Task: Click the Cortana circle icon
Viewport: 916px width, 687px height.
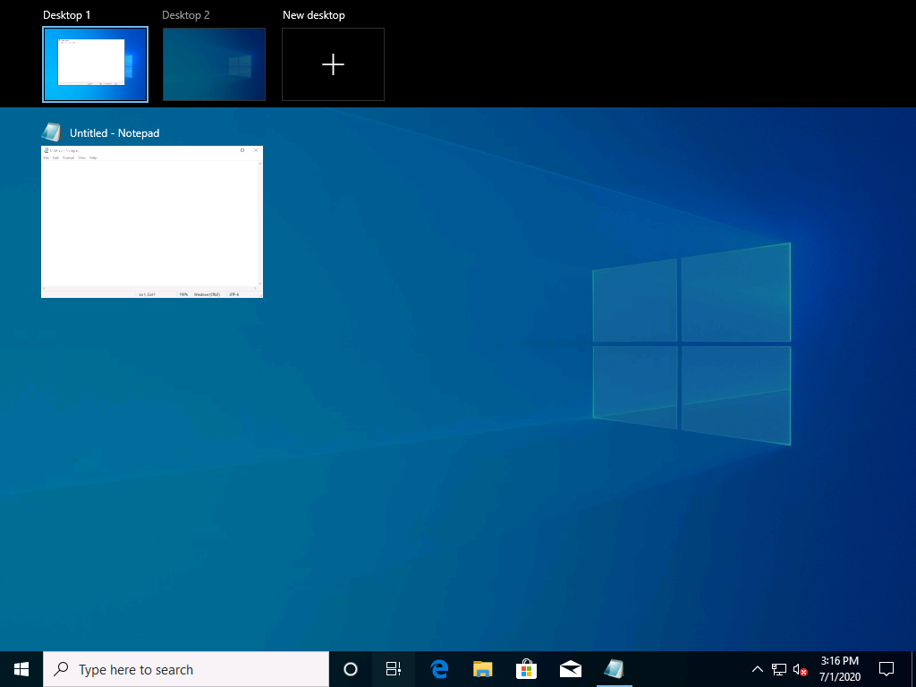Action: point(350,668)
